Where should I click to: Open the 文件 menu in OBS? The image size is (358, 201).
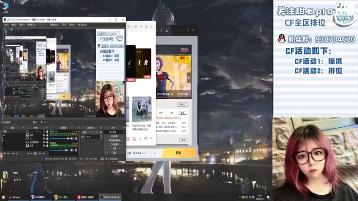coord(6,25)
